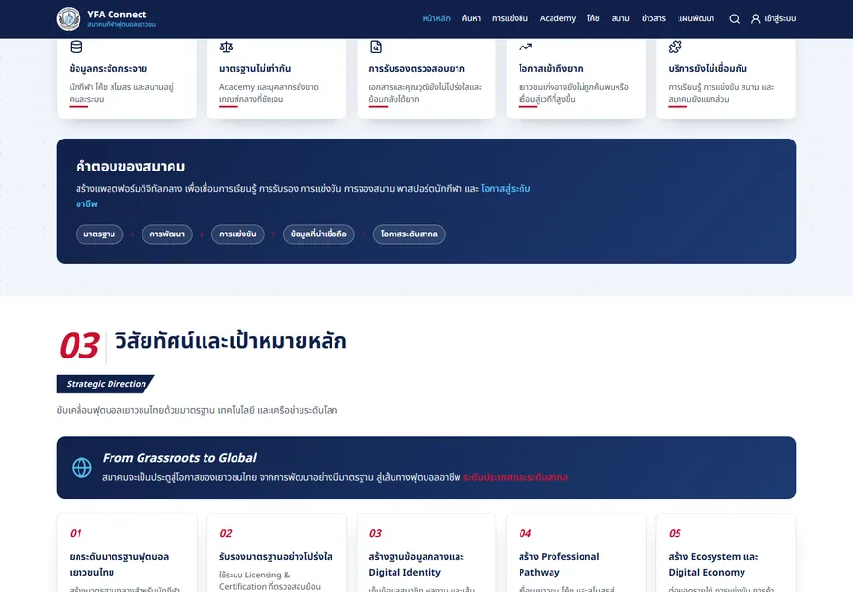Click the highlighted โอกาสสู่ระดับอาชีพ text
This screenshot has height=592, width=853.
[505, 189]
